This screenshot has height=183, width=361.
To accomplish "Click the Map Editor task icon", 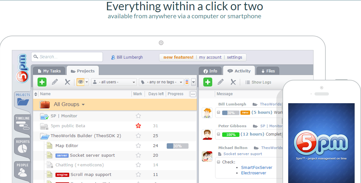I will pyautogui.click(x=49, y=146).
